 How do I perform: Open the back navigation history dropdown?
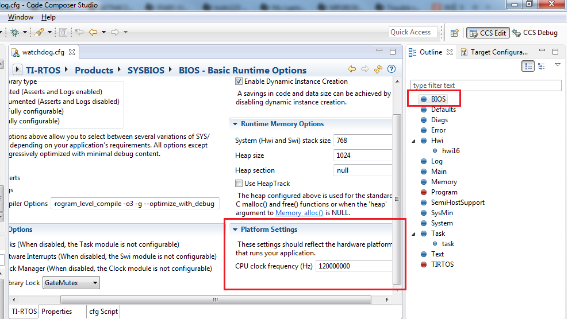click(x=103, y=32)
